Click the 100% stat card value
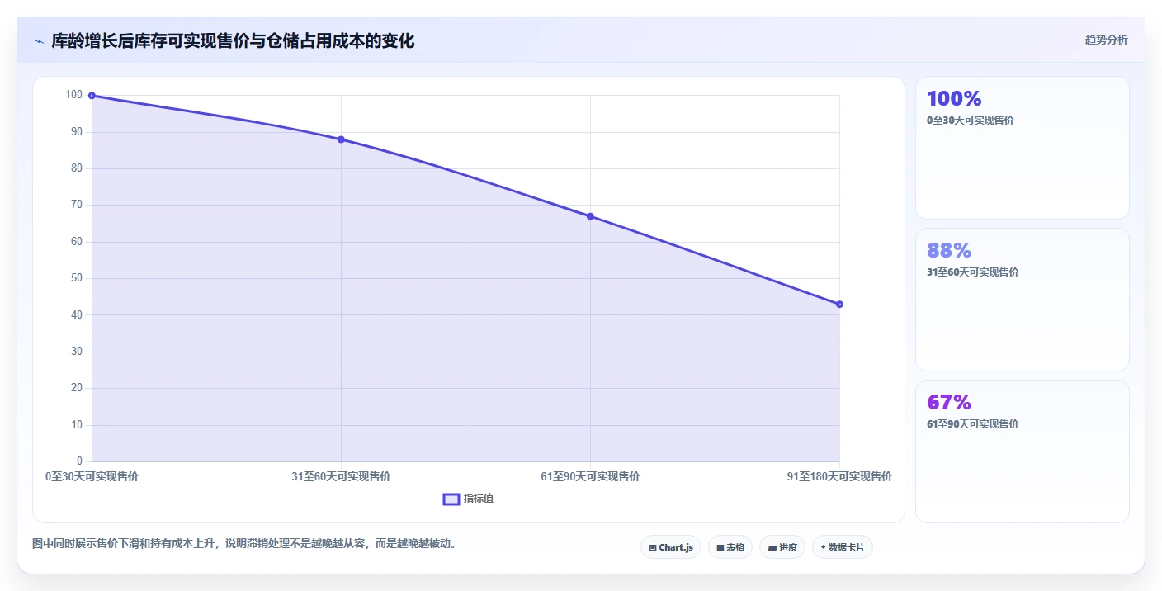This screenshot has height=591, width=1162. (x=954, y=99)
